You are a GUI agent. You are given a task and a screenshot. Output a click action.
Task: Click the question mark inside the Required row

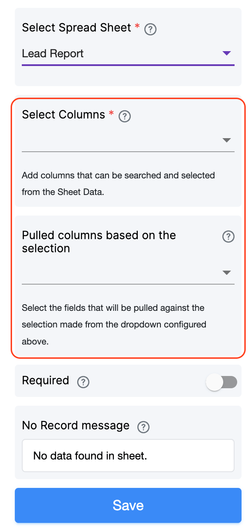[83, 382]
